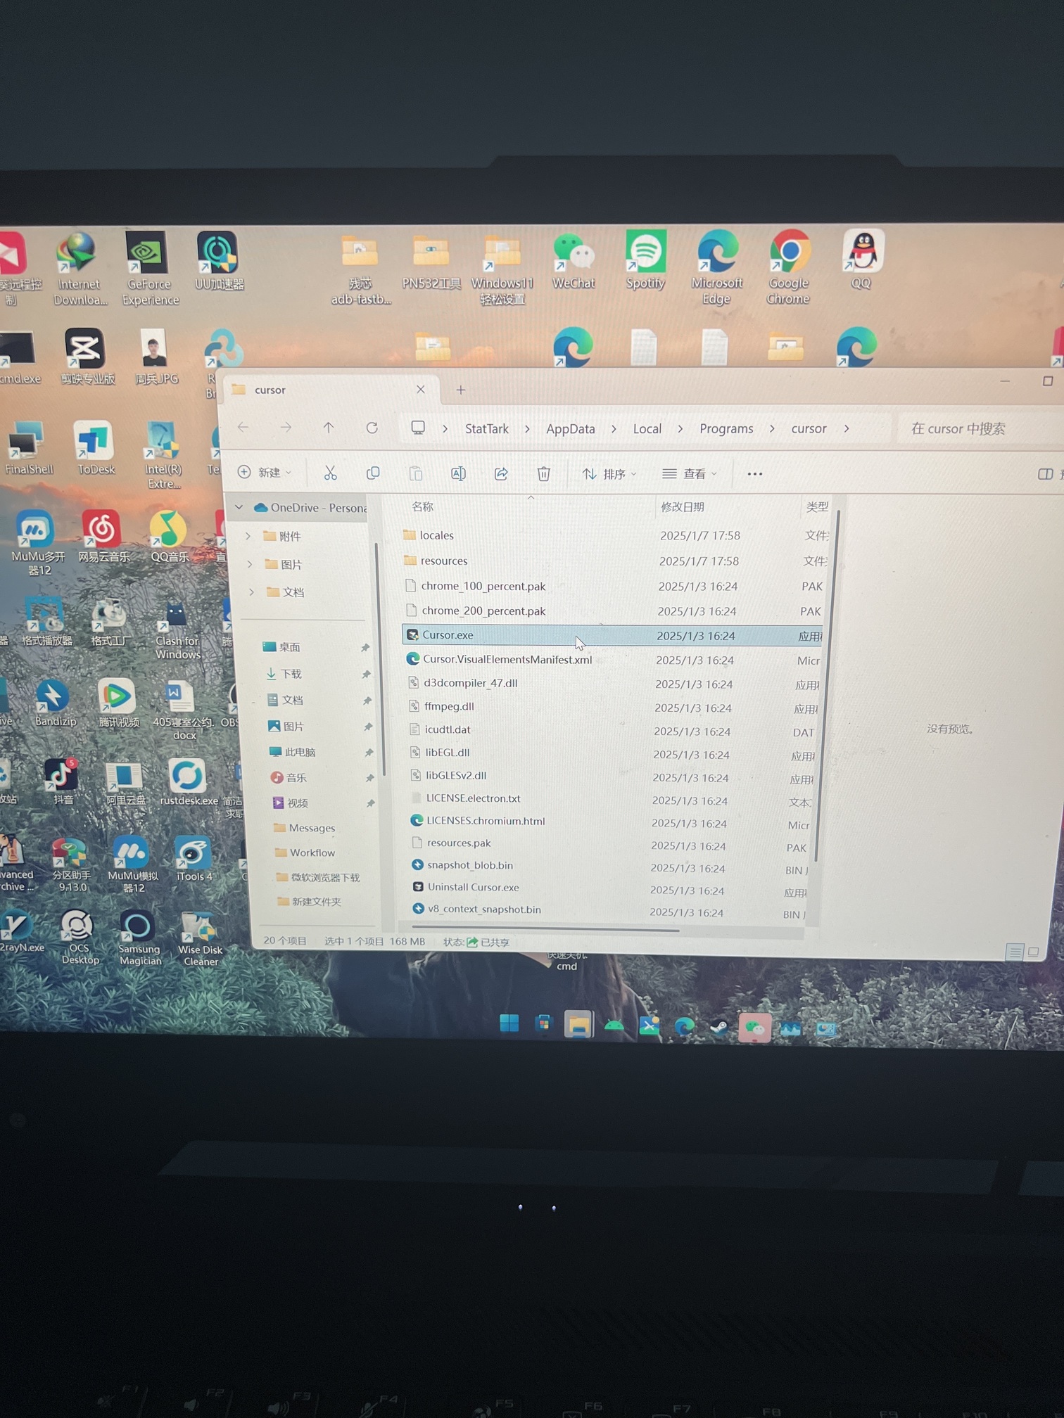Viewport: 1064px width, 1418px height.
Task: Select 此电脑 in navigation pane
Action: point(299,752)
